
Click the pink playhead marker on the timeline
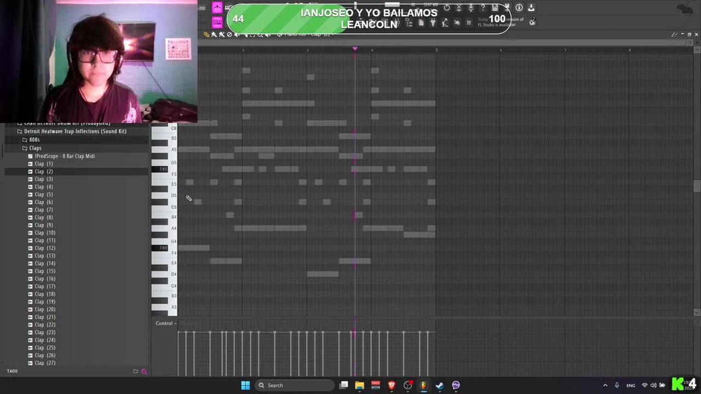(355, 49)
